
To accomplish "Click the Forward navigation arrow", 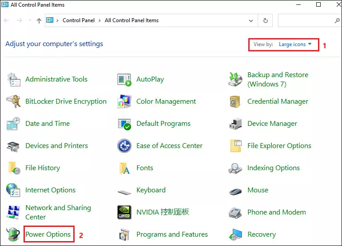I will coord(20,20).
